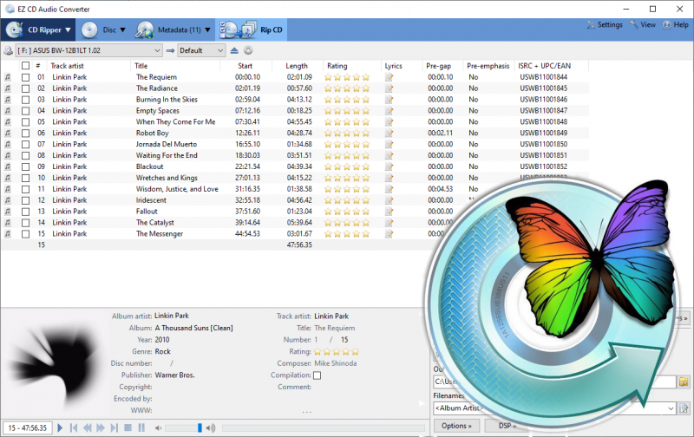This screenshot has width=694, height=437.
Task: Skip to next track
Action: click(115, 427)
